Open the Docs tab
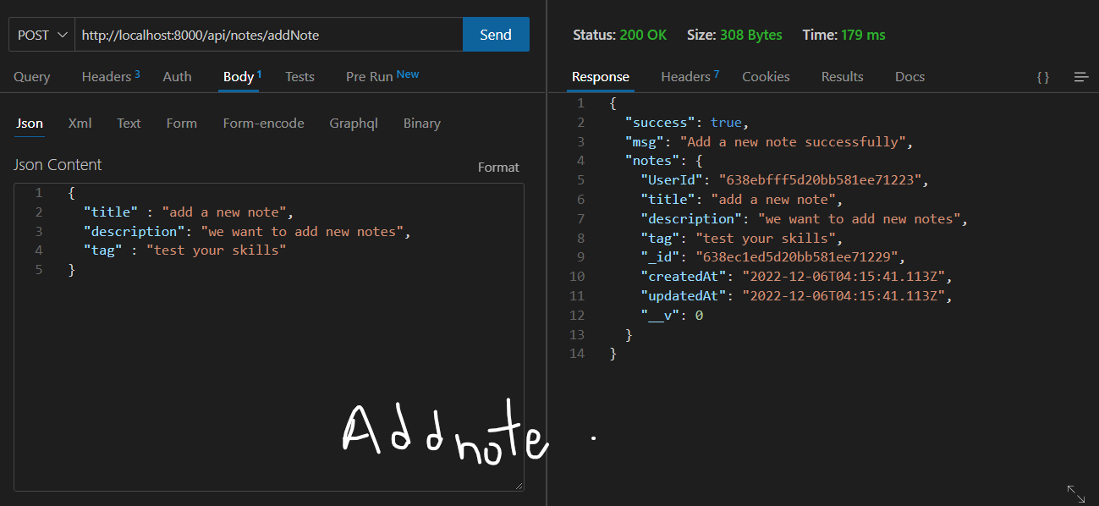The image size is (1099, 506). click(x=909, y=76)
